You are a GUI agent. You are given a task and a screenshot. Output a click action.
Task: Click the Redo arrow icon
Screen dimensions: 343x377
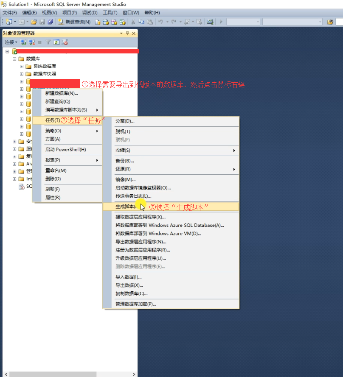[174, 22]
